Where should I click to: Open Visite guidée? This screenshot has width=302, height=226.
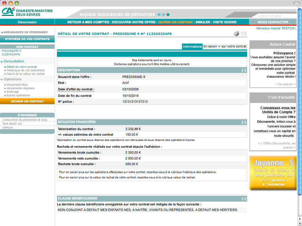coord(224,22)
